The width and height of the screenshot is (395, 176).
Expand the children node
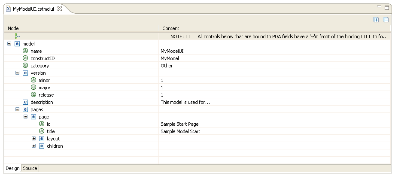(x=34, y=146)
